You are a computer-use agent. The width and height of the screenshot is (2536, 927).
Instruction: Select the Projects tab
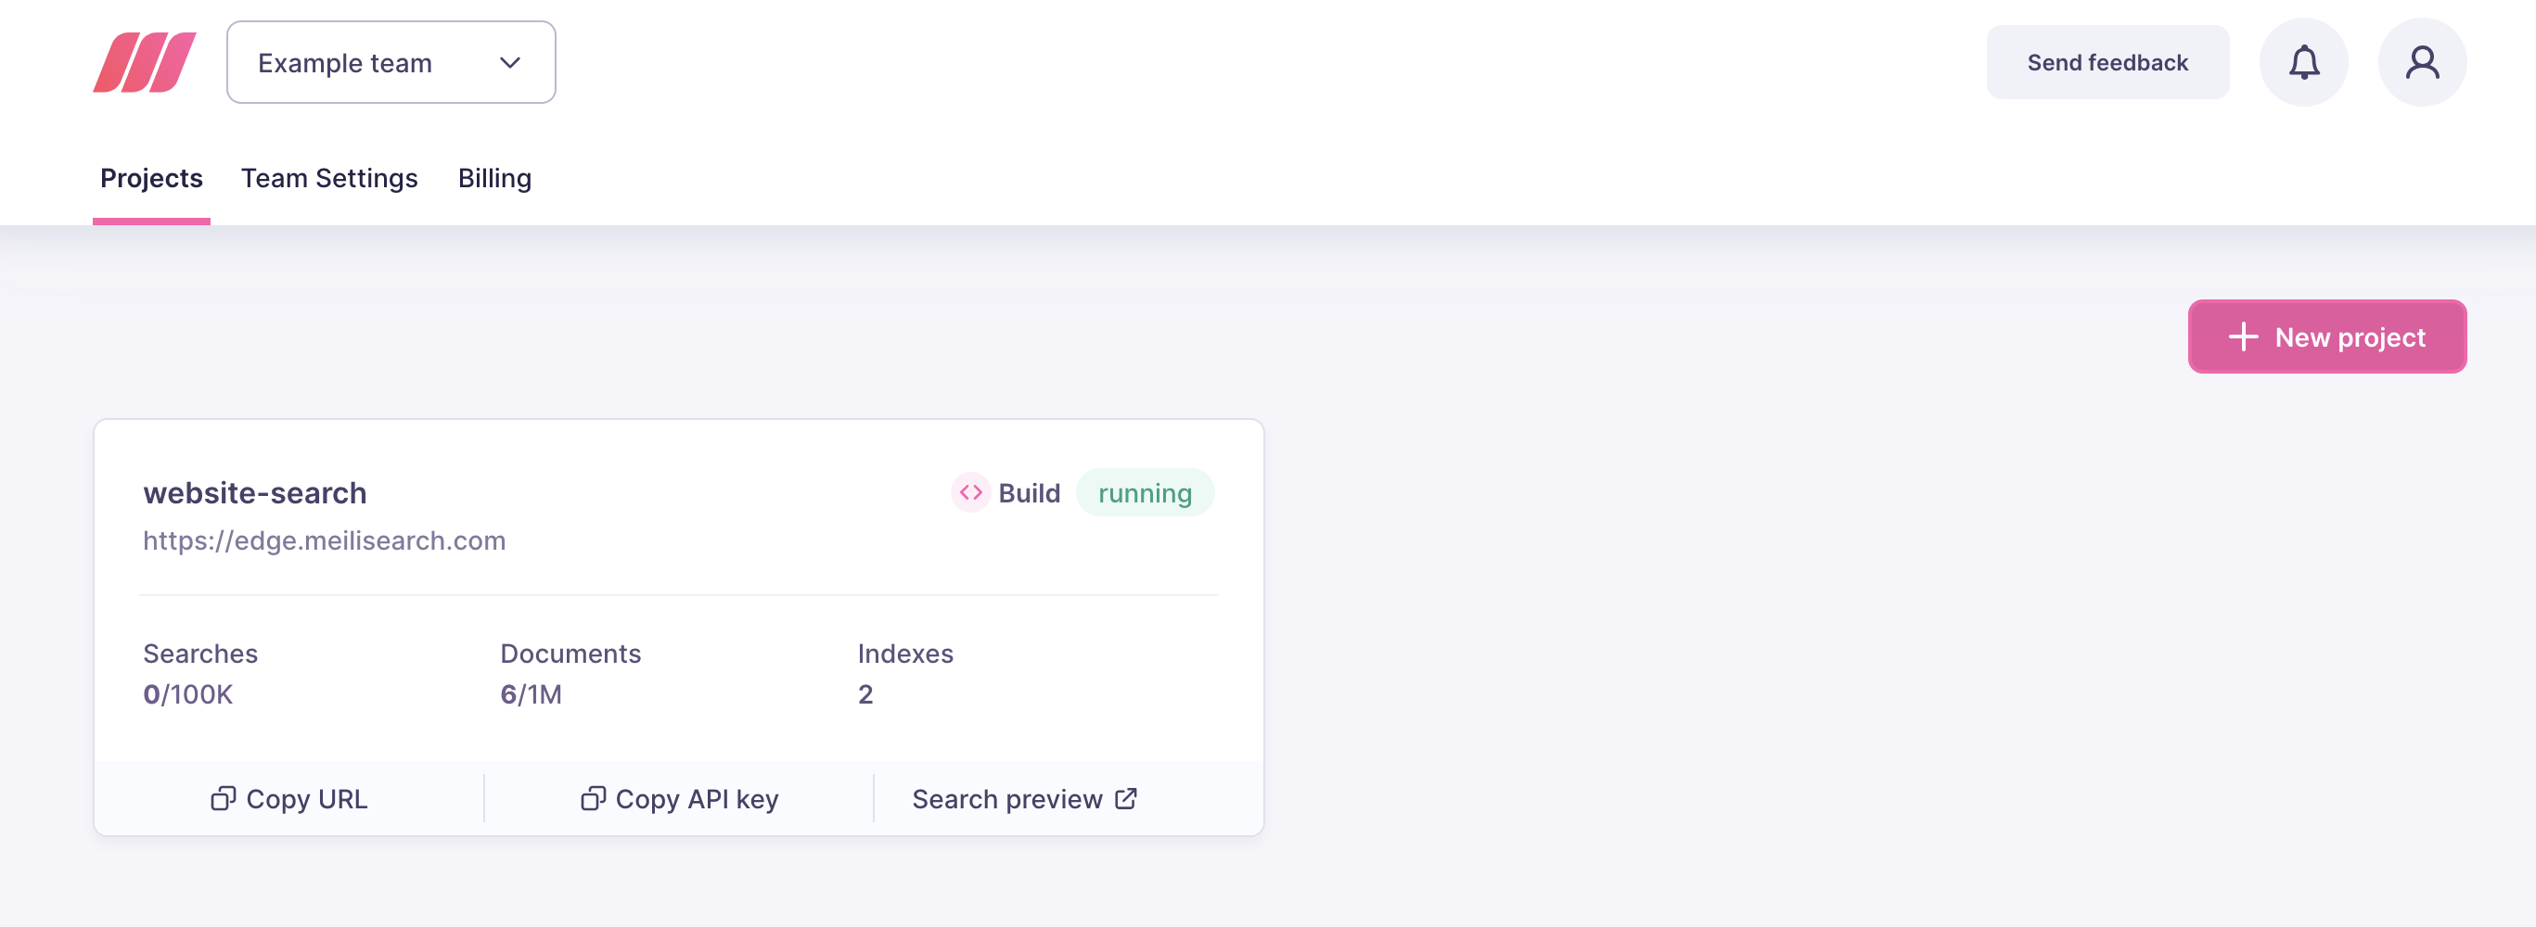pos(150,178)
